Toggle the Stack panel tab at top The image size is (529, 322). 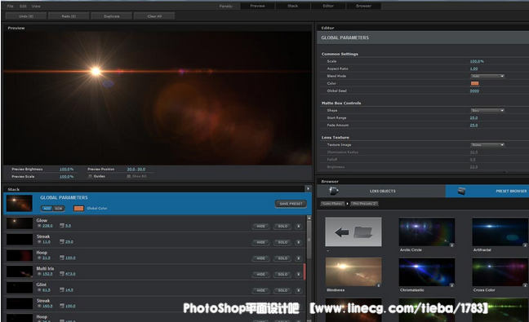pos(293,6)
